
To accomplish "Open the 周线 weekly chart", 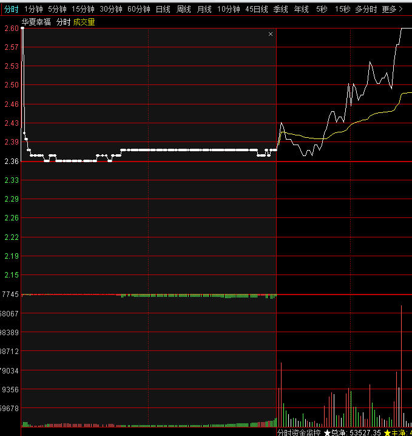I will point(183,9).
